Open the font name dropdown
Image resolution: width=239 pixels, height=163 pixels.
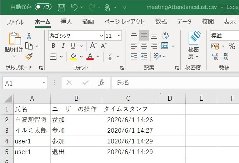tap(101, 36)
